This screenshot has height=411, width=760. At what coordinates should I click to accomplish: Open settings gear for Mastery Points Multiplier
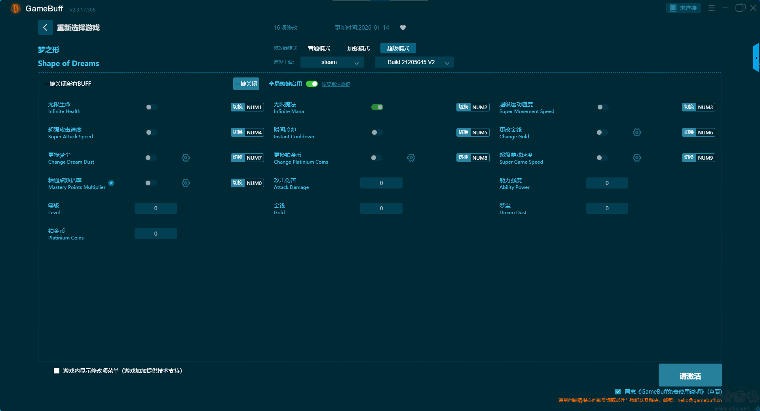[185, 183]
